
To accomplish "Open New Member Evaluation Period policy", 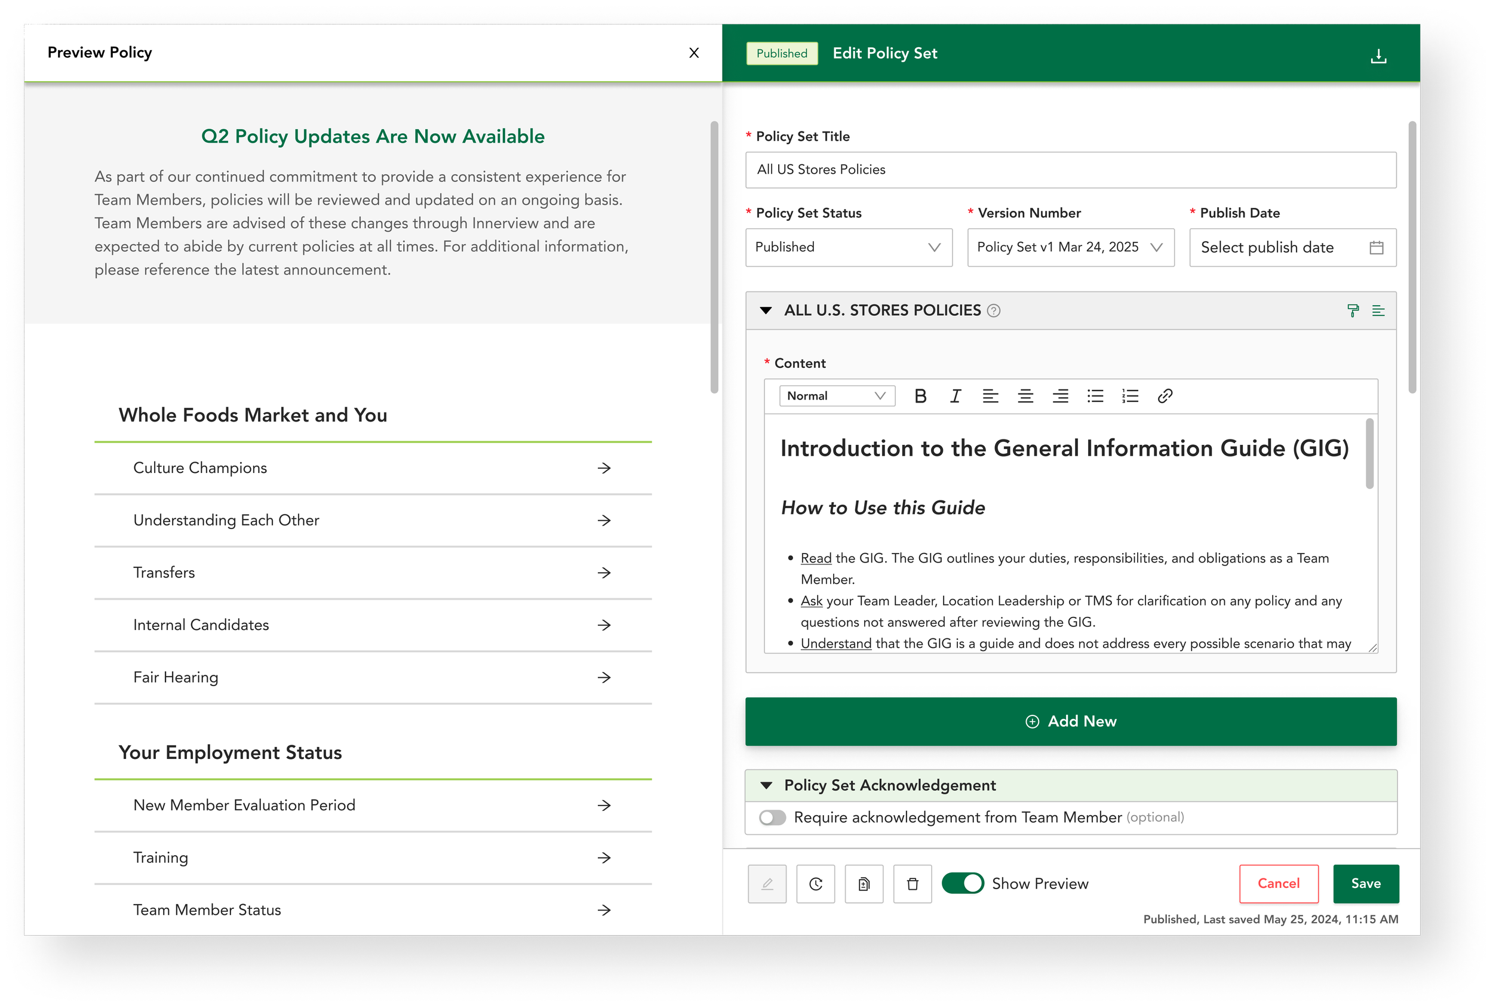I will click(x=373, y=806).
